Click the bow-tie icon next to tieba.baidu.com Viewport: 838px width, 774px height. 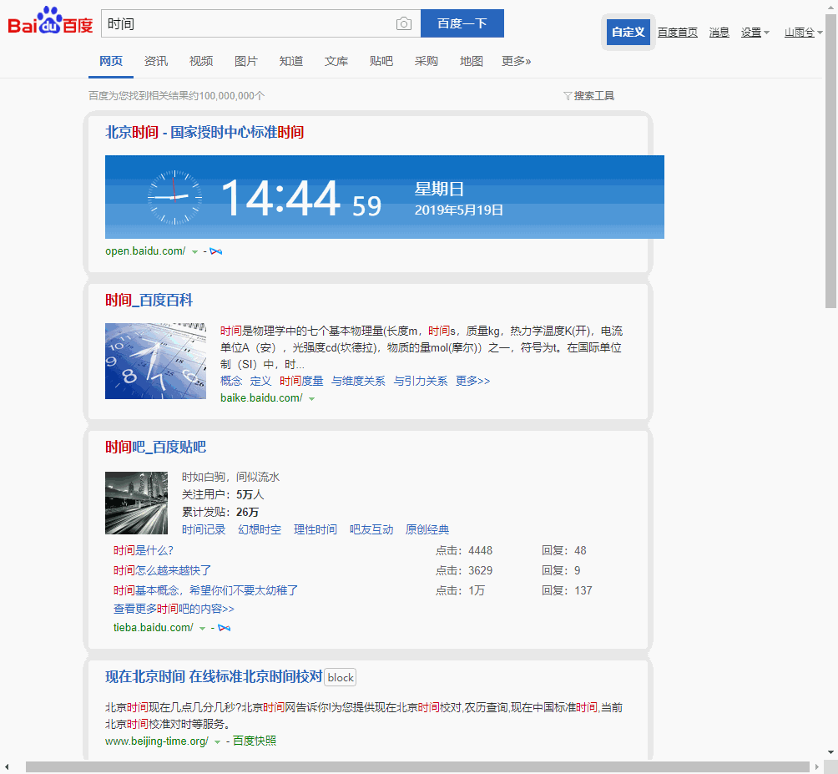(x=225, y=628)
